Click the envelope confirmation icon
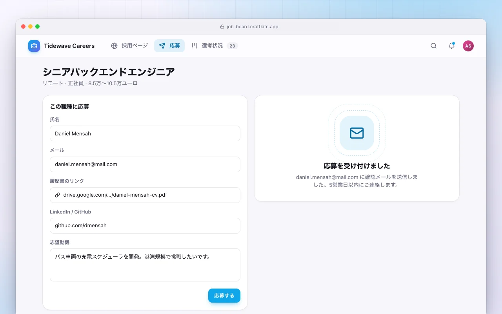Viewport: 502px width, 314px height. click(x=357, y=133)
